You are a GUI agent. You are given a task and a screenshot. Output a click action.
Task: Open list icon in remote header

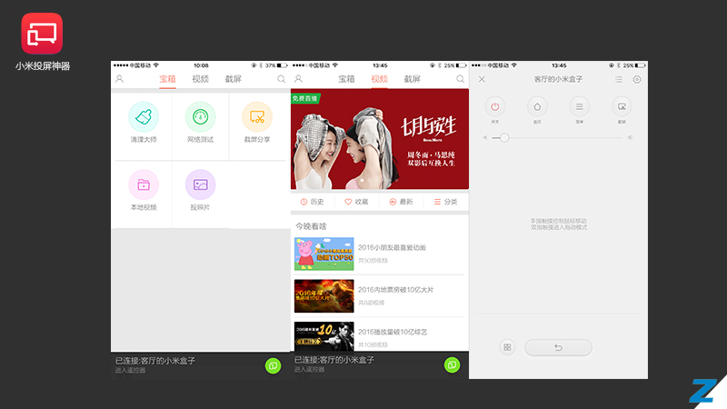[x=619, y=79]
